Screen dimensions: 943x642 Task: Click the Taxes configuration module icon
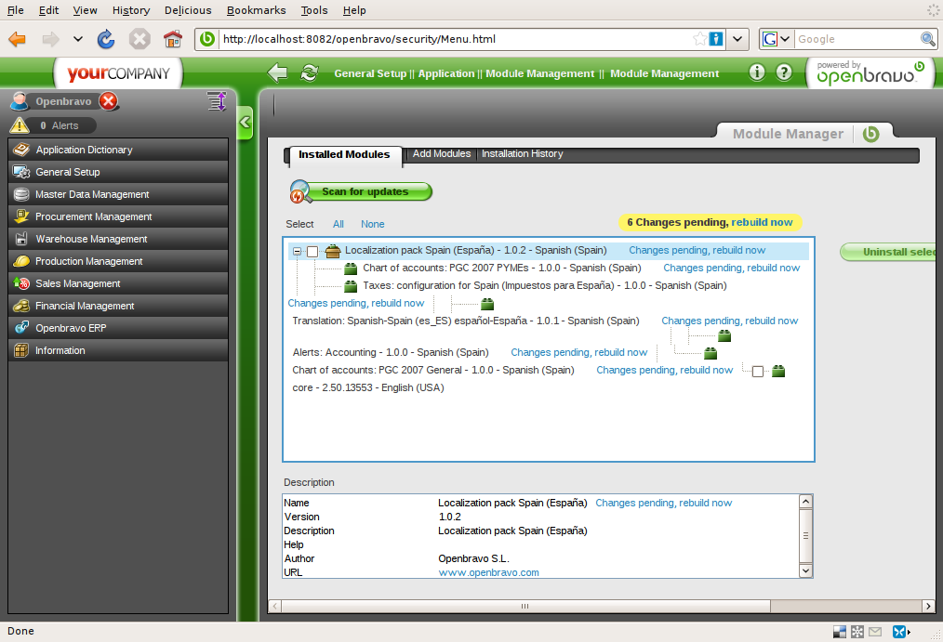tap(351, 286)
